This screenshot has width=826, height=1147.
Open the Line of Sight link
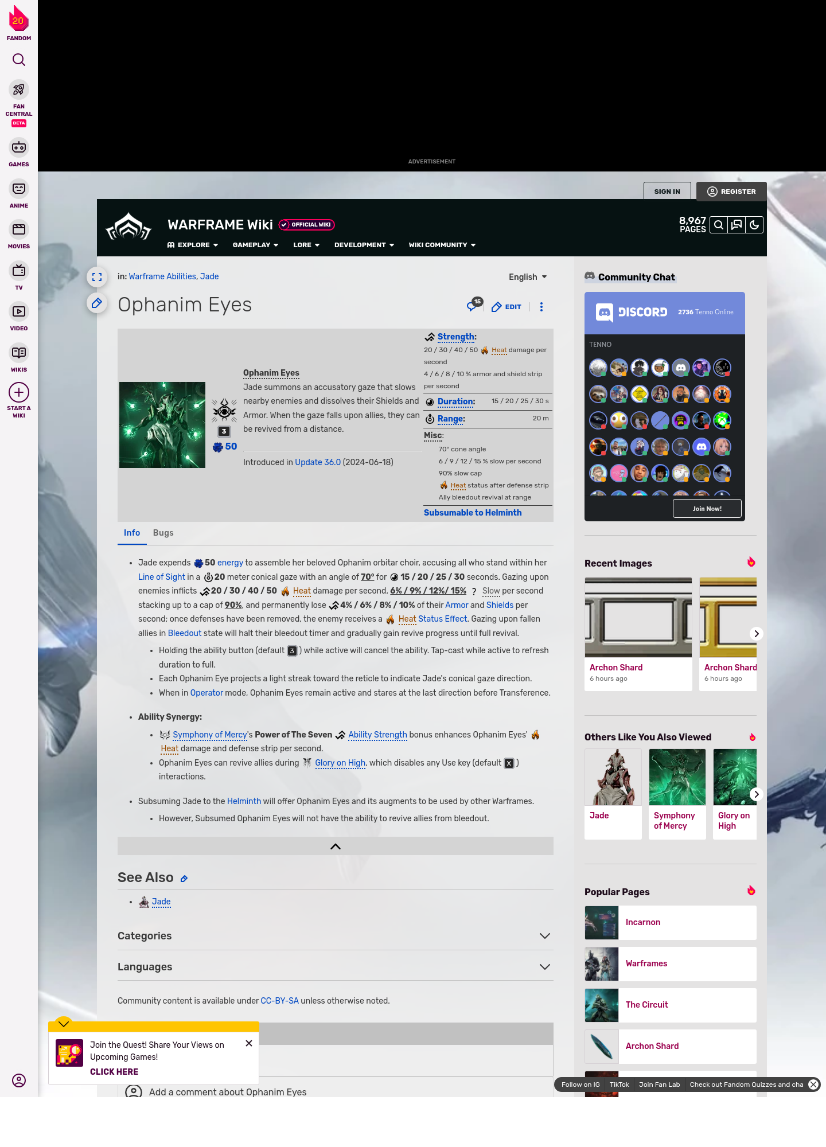click(162, 577)
